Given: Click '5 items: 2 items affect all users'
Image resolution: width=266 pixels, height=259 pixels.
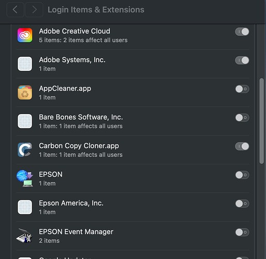Looking at the screenshot, I should pyautogui.click(x=83, y=40).
